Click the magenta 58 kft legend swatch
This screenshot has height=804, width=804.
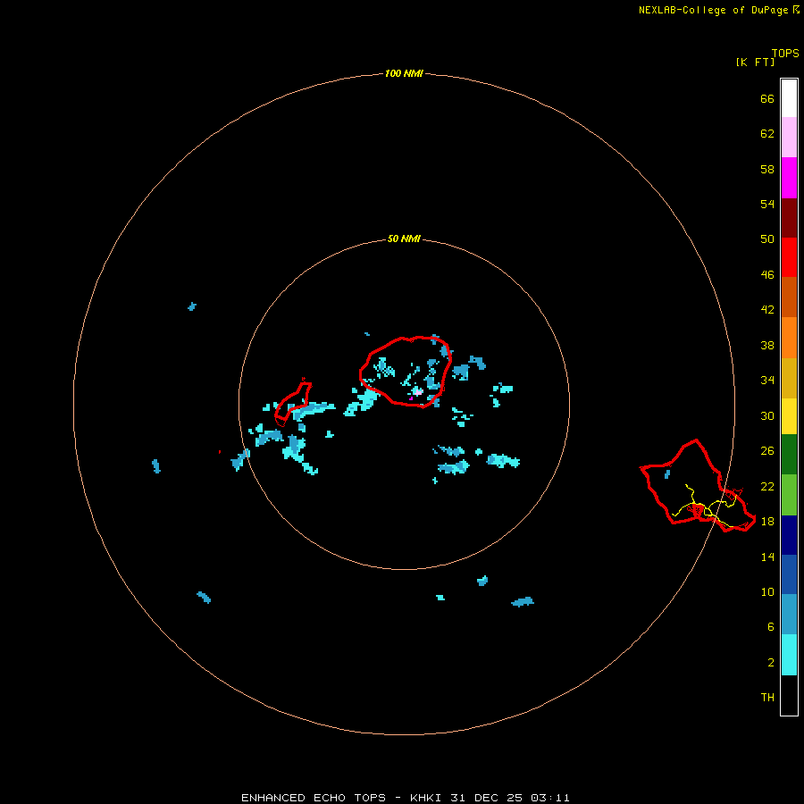pos(789,178)
